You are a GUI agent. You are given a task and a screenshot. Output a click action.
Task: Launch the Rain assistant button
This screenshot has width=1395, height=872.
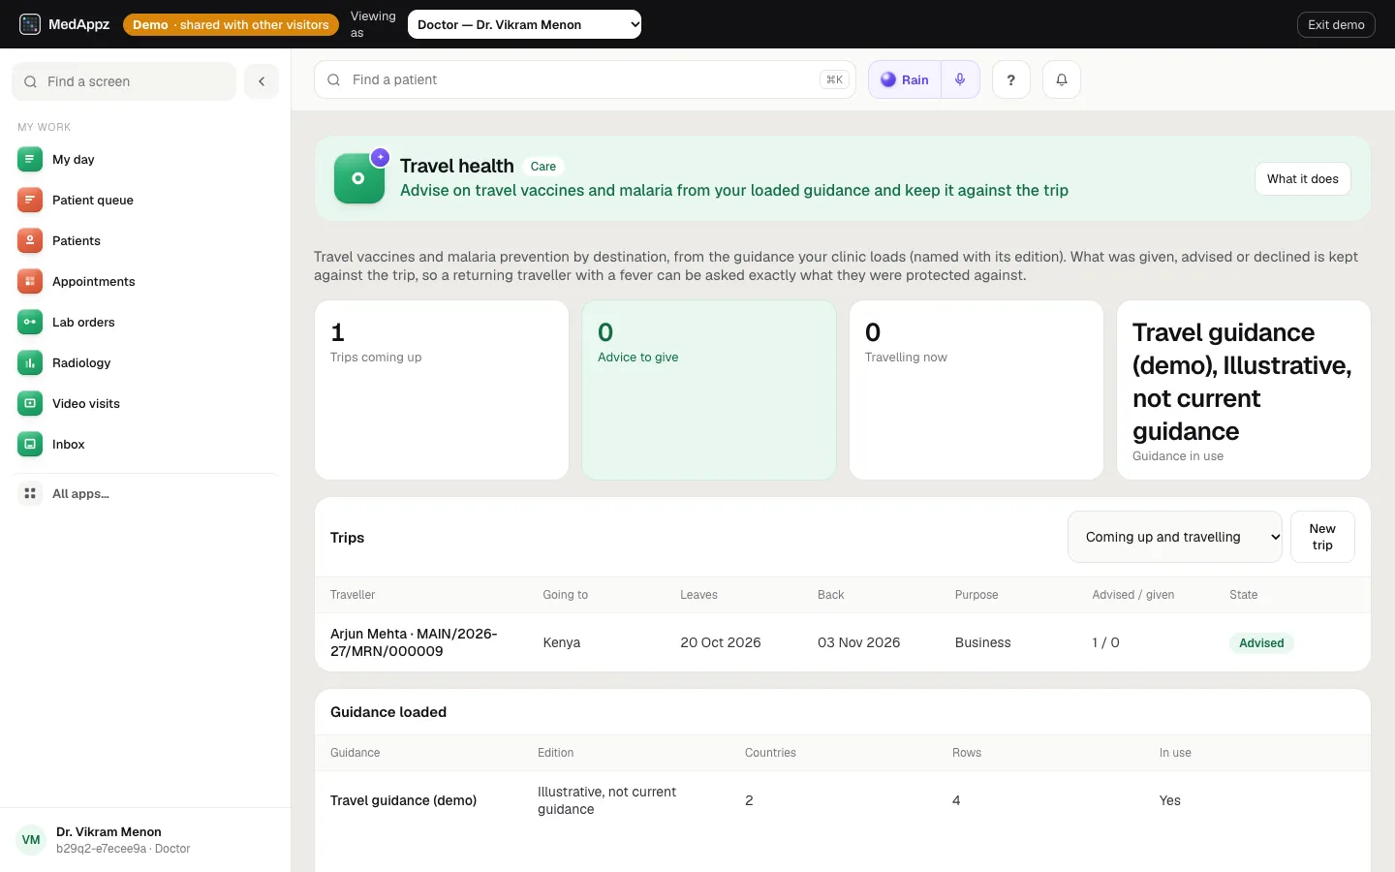(905, 79)
